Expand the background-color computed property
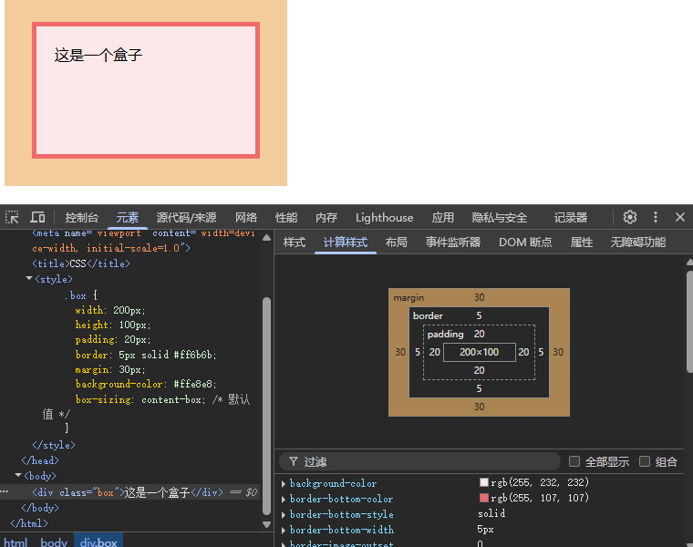This screenshot has height=547, width=693. coord(284,483)
